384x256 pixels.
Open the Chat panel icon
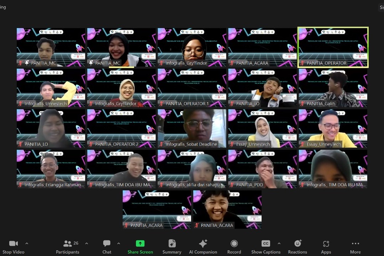coord(107,244)
